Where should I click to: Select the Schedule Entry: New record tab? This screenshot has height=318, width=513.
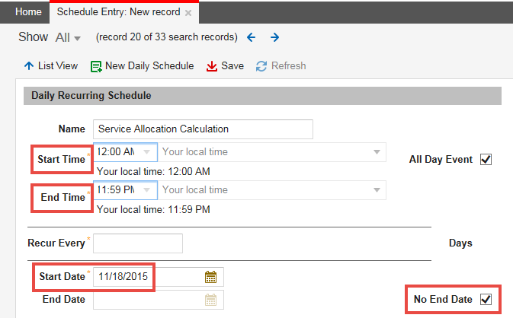(118, 12)
